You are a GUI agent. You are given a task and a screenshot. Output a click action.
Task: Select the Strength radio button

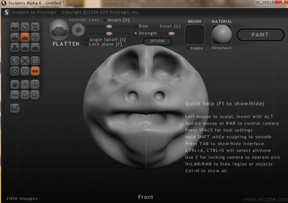tap(136, 33)
